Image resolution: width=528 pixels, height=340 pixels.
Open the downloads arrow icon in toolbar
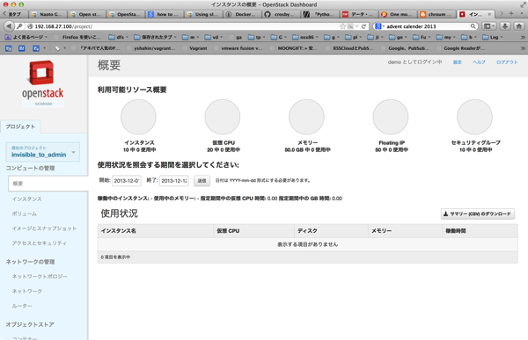coord(505,25)
